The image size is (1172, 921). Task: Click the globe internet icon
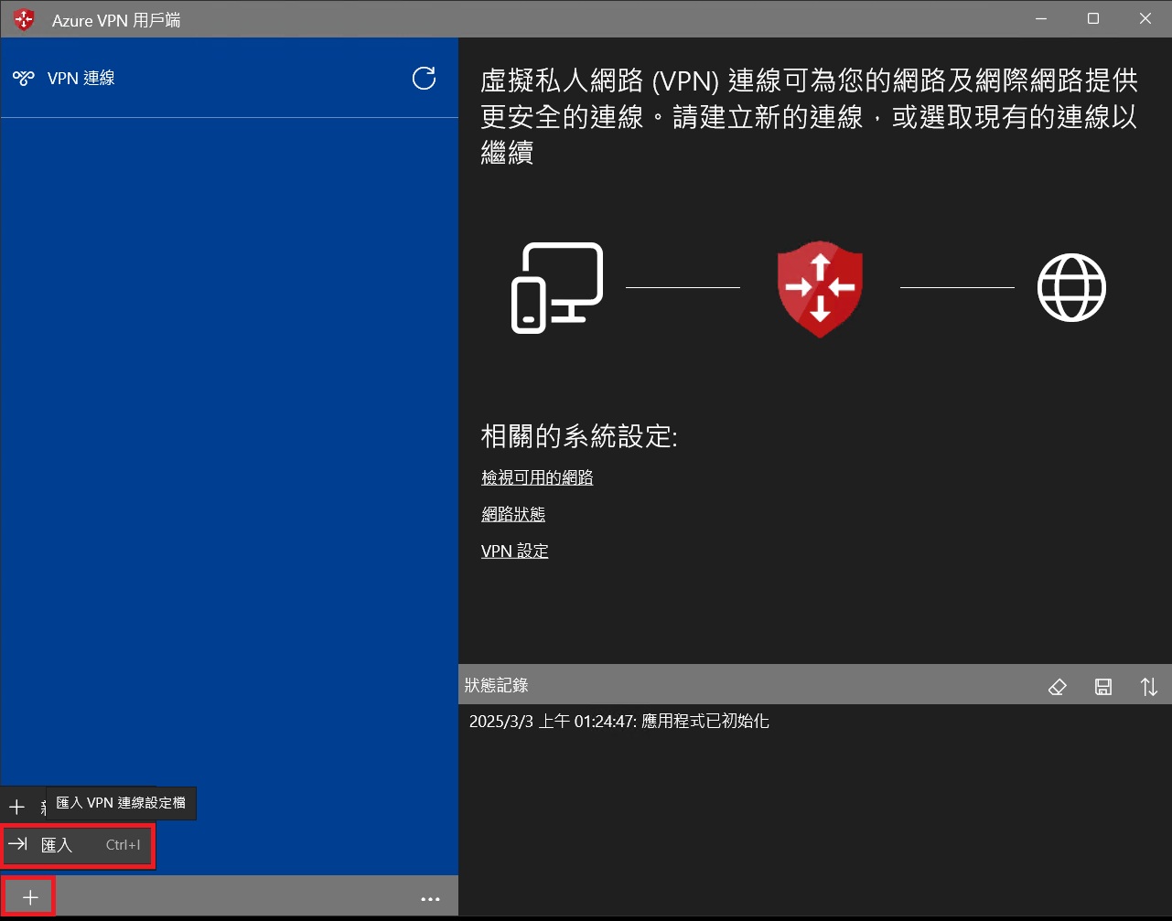tap(1071, 287)
